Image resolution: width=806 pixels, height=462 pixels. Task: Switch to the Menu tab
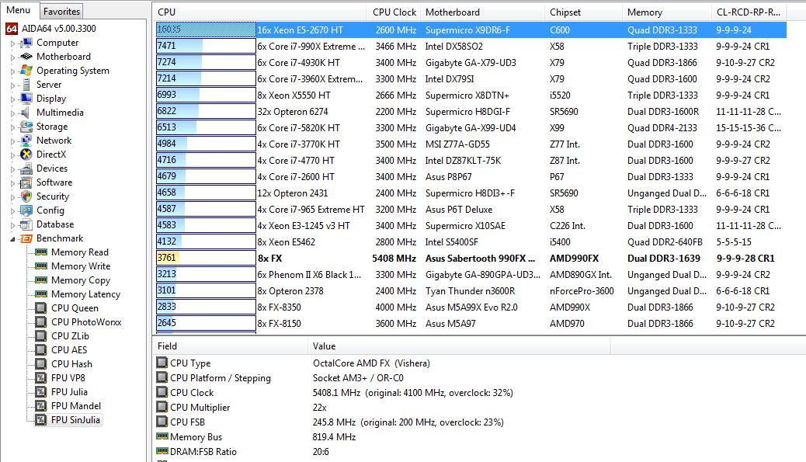click(x=19, y=10)
